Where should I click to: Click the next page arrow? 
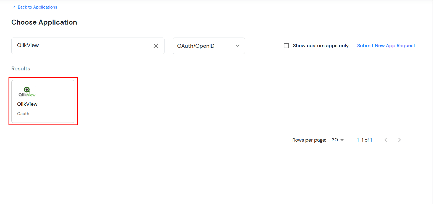tap(399, 140)
